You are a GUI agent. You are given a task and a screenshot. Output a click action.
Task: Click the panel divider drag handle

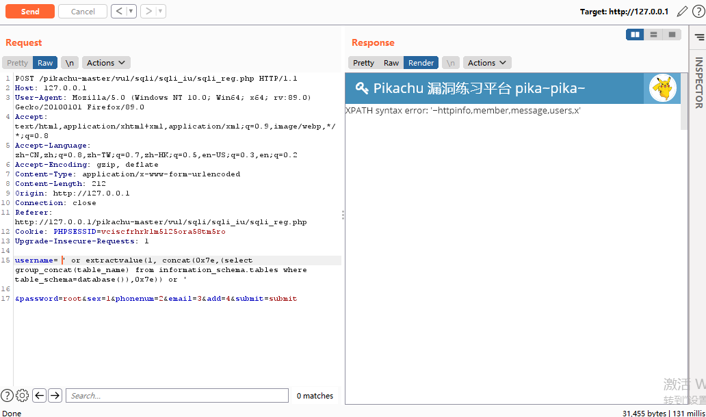(x=343, y=215)
